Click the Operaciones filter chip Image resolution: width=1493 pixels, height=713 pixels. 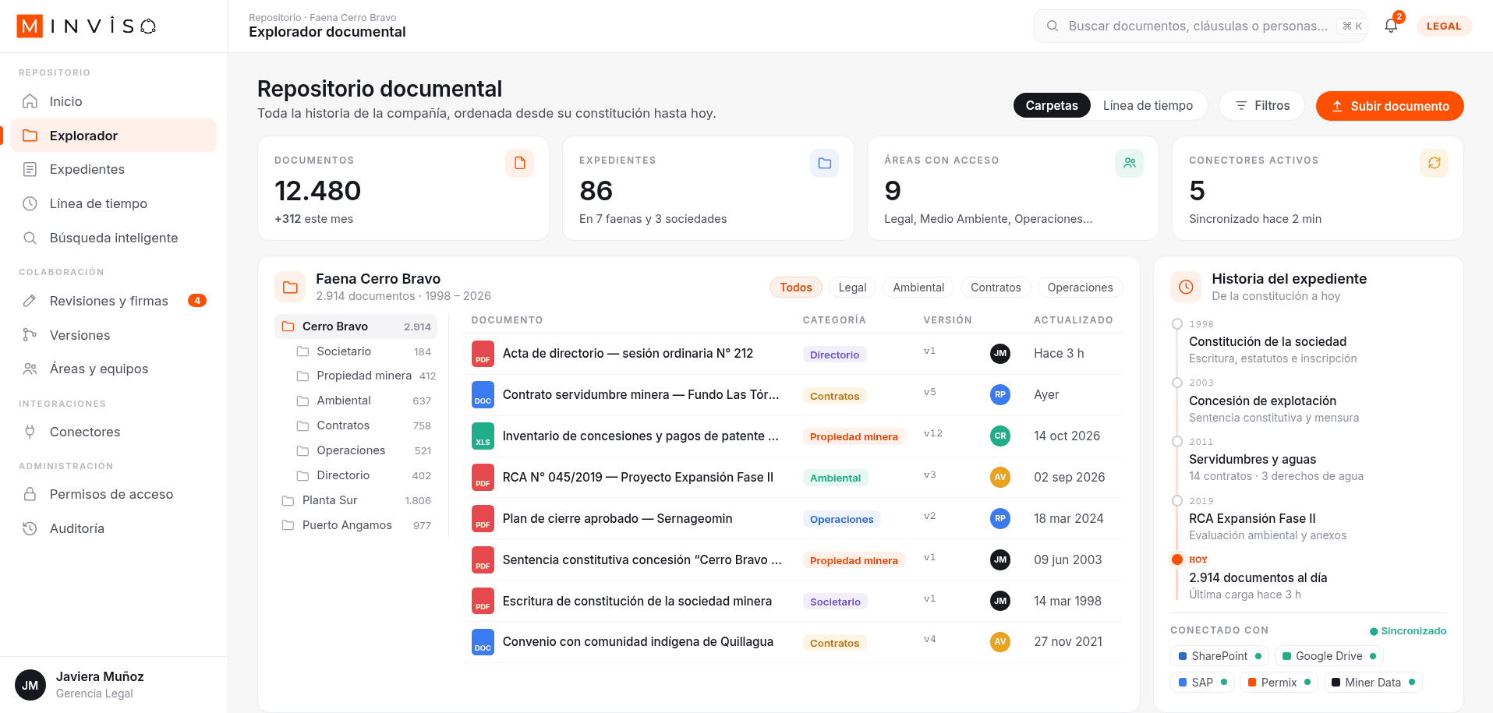pos(1080,288)
